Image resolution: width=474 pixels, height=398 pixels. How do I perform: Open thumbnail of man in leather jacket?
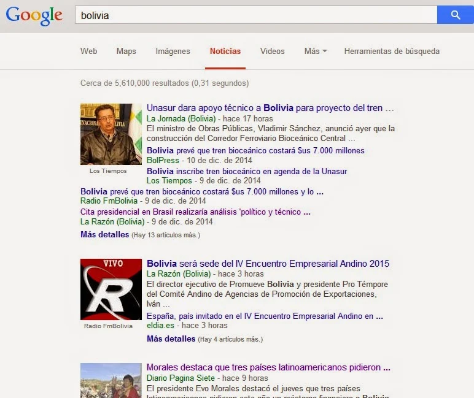[x=111, y=134]
